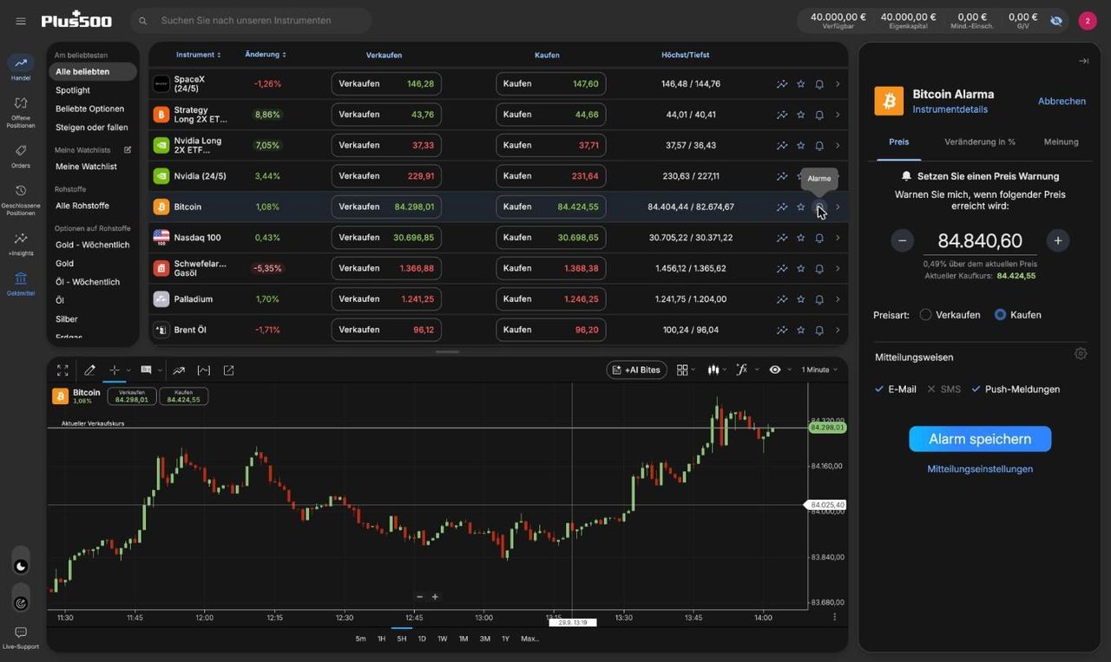Open the candlestick chart type dropdown
Image resolution: width=1111 pixels, height=662 pixels.
click(x=717, y=370)
